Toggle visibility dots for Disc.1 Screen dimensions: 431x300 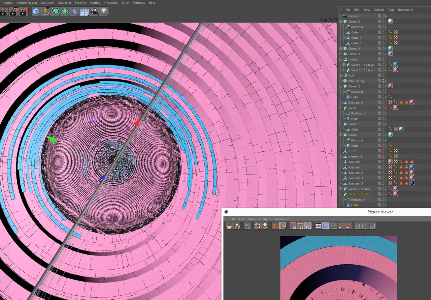click(x=383, y=151)
